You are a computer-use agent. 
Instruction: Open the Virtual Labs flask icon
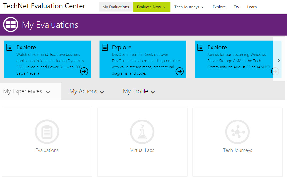(142, 132)
